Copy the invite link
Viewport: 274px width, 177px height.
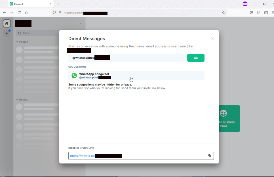(x=210, y=156)
